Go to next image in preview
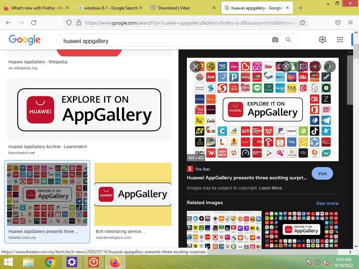 click(x=330, y=67)
